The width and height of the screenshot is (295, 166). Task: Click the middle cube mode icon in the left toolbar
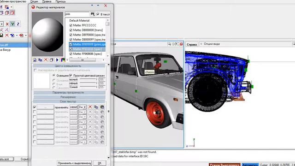(7, 12)
